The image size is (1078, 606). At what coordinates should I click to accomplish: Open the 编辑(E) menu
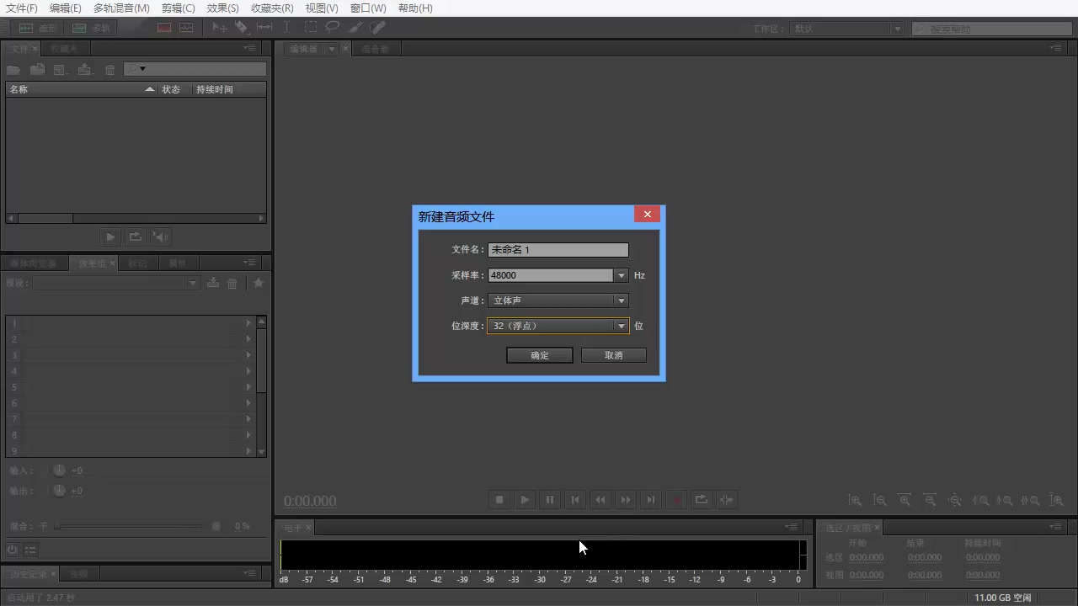click(66, 8)
